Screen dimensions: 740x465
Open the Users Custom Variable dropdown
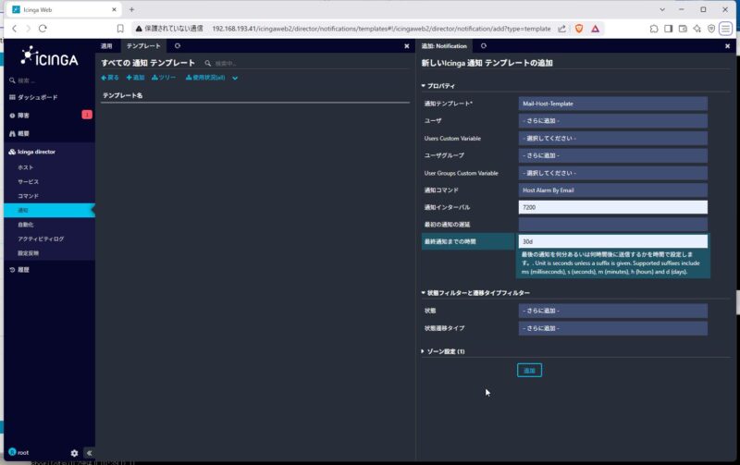point(612,138)
